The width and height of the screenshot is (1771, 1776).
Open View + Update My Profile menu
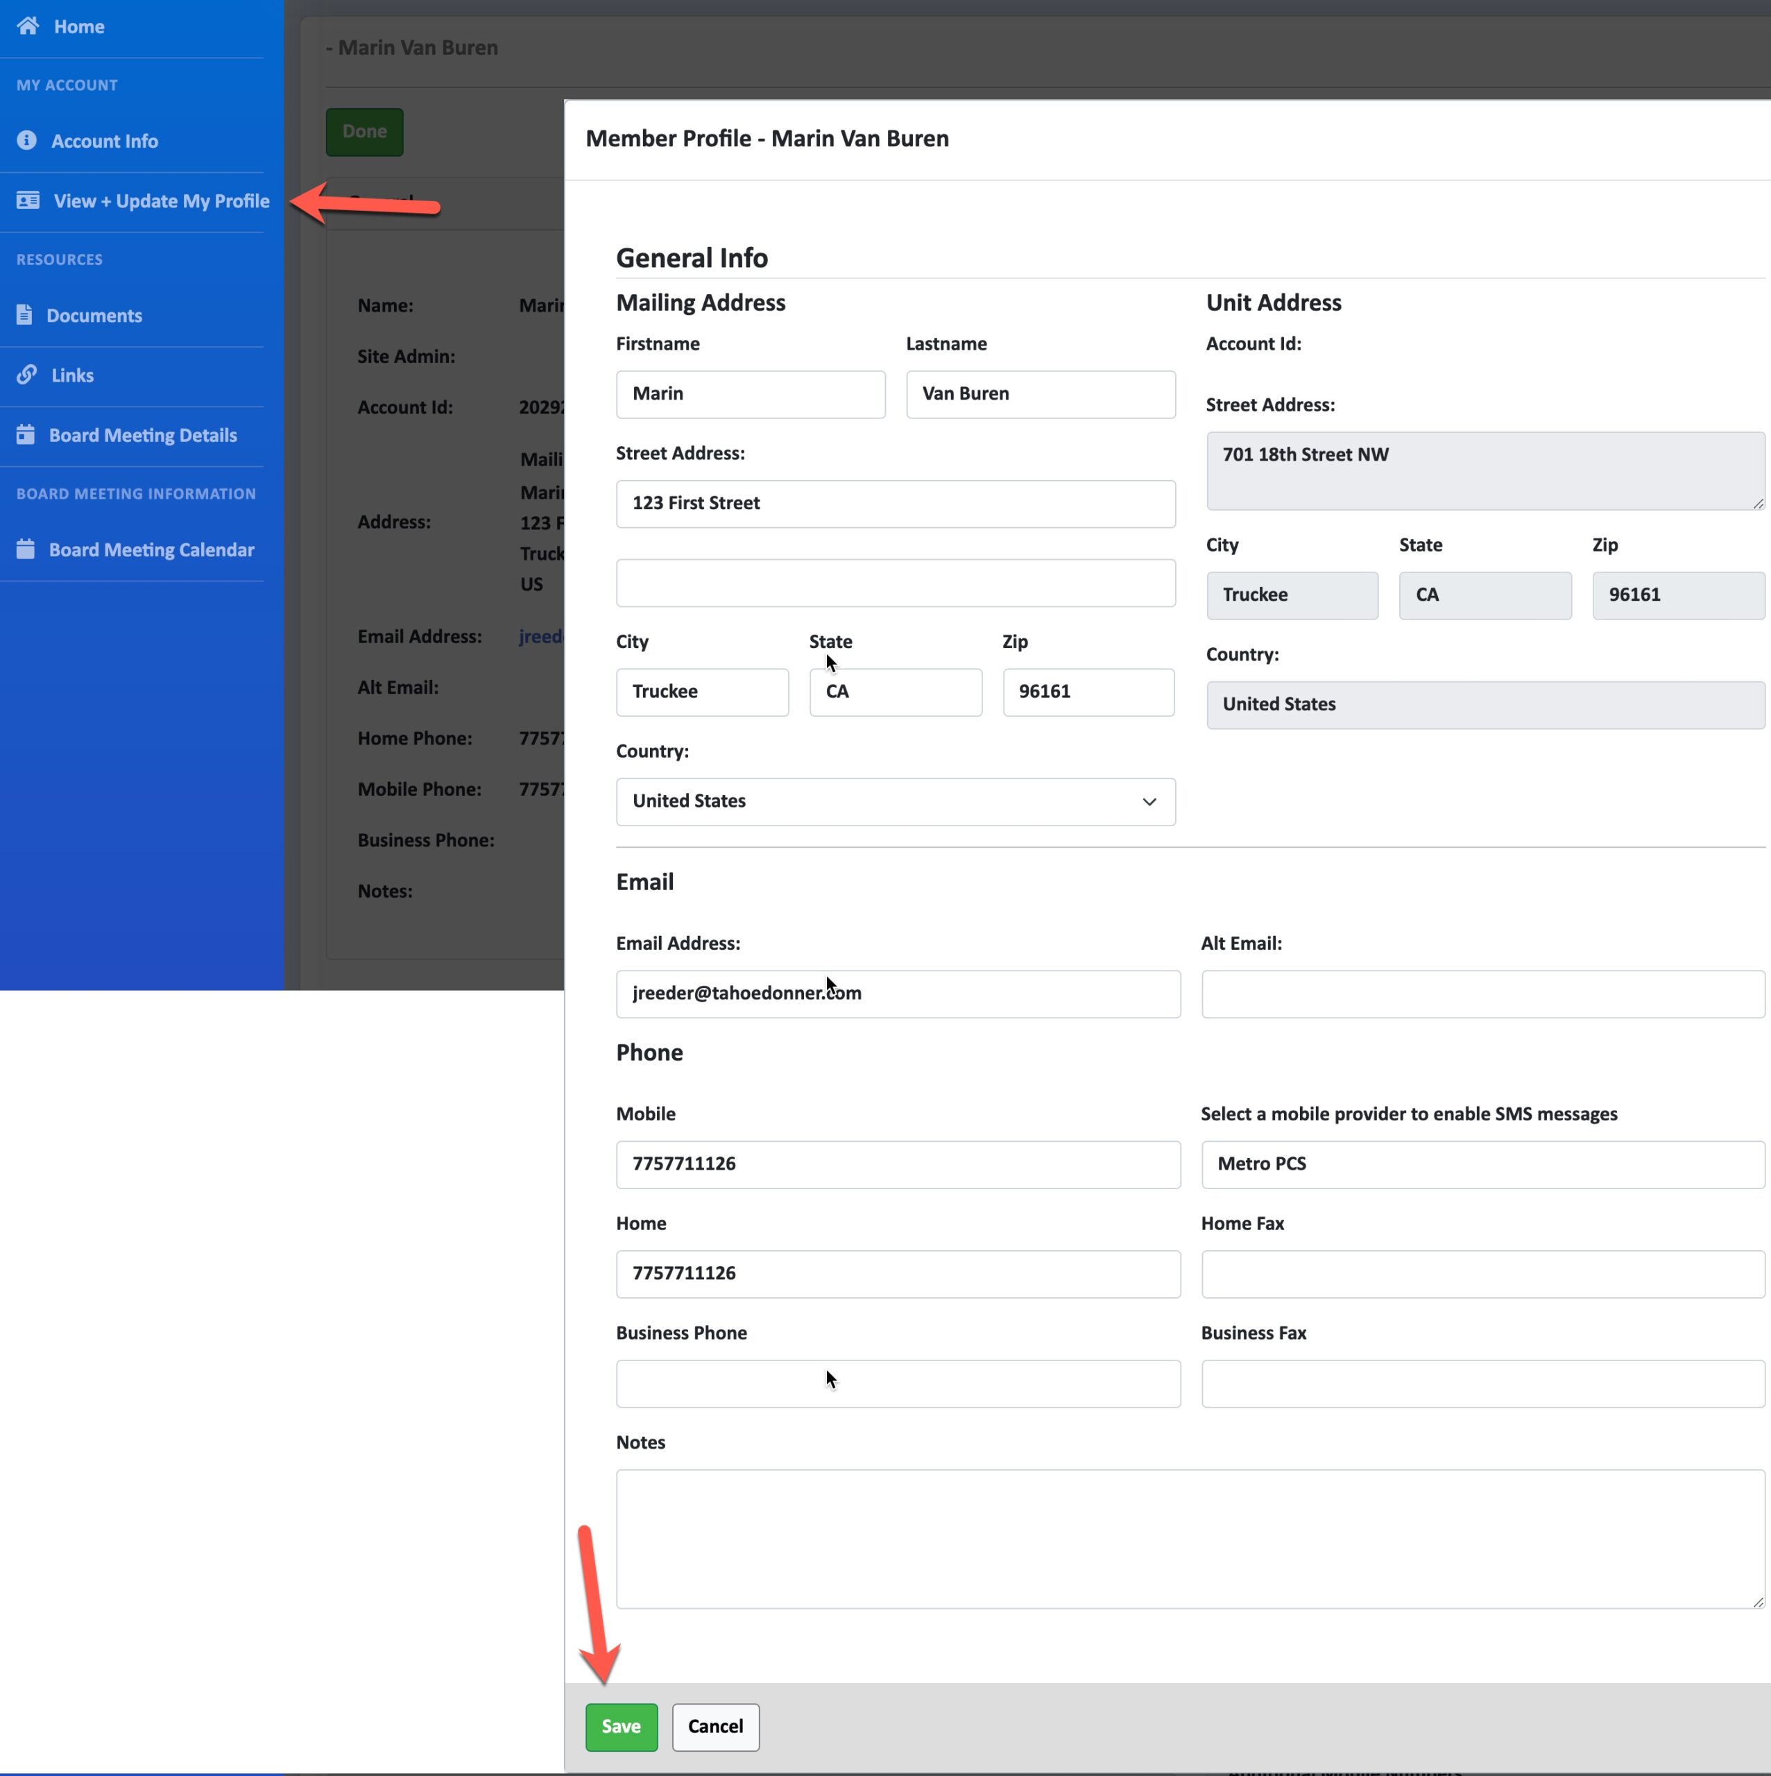(x=161, y=201)
